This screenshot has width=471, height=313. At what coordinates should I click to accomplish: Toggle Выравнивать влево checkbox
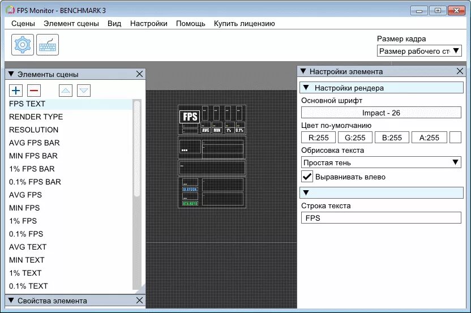click(x=307, y=177)
